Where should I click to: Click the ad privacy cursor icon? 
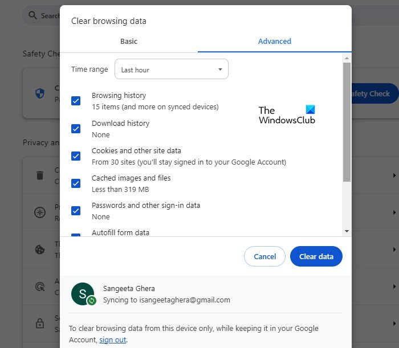(x=40, y=286)
